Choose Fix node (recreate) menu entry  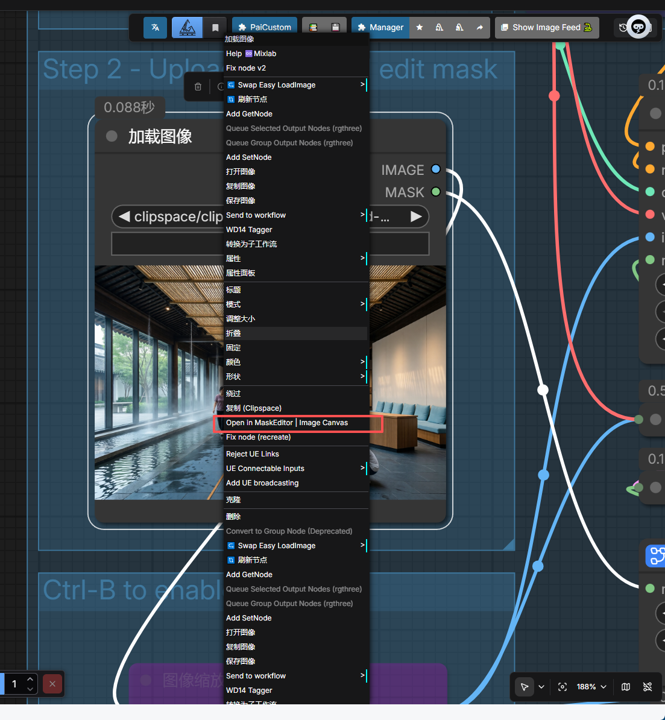click(x=296, y=437)
